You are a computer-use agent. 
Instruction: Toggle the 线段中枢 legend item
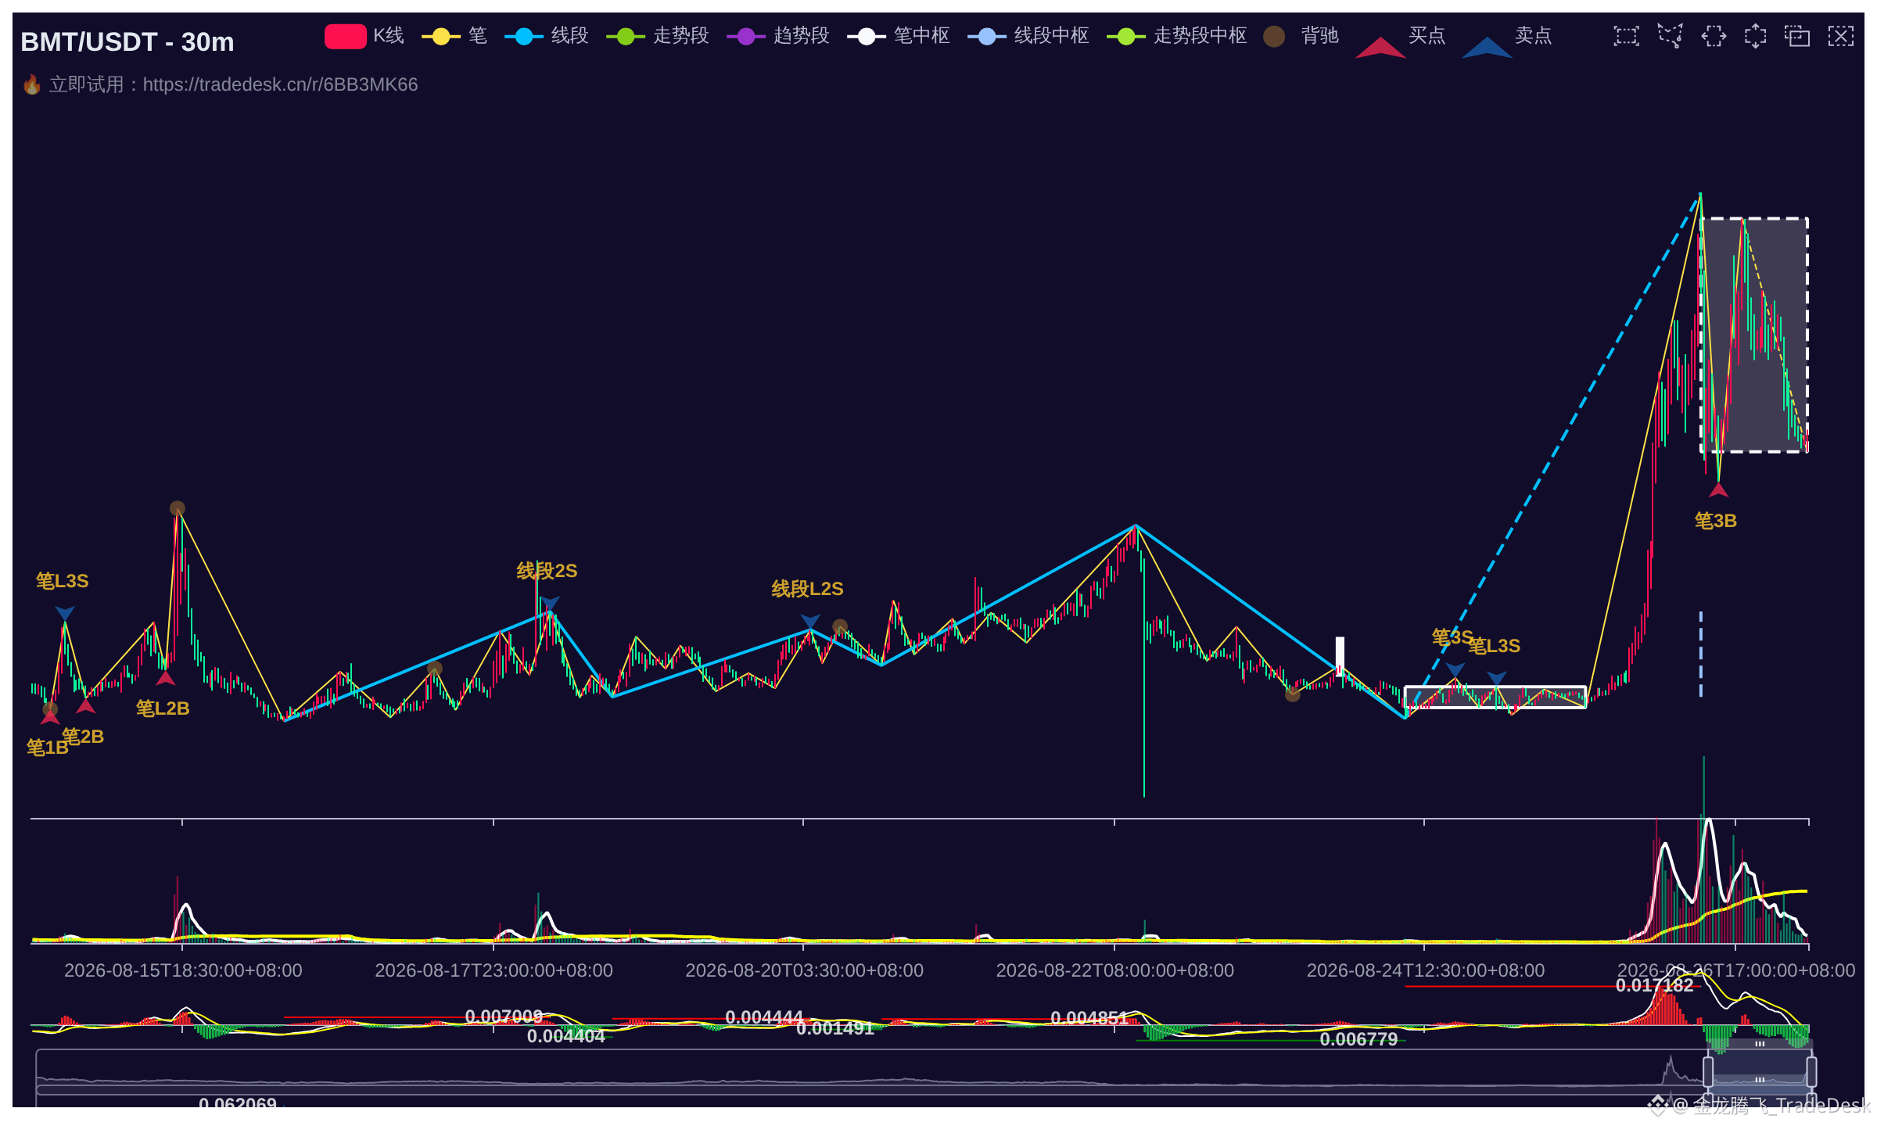coord(1028,36)
